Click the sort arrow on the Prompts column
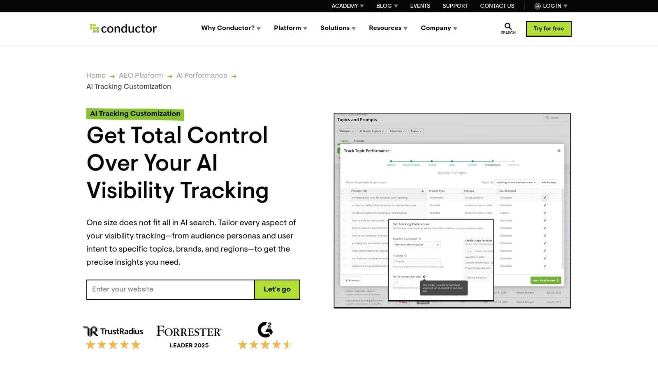 422,191
